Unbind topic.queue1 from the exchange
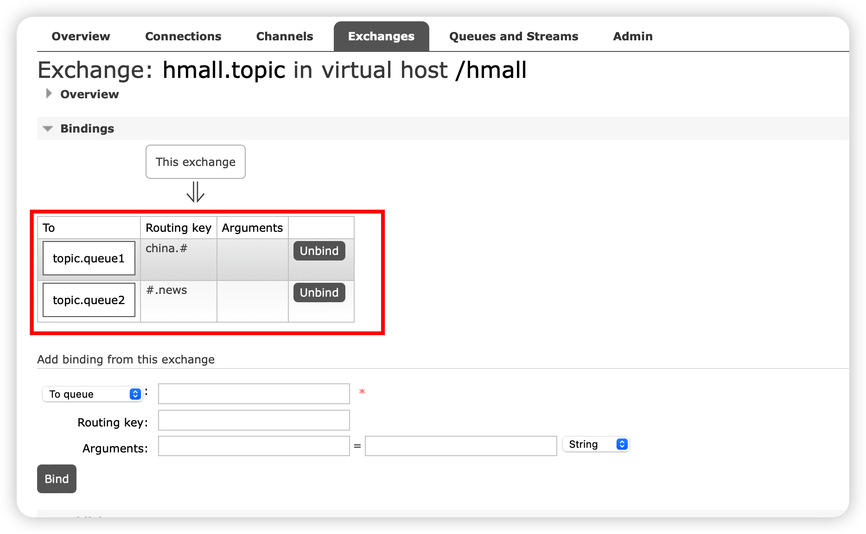The image size is (866, 534). [x=318, y=251]
